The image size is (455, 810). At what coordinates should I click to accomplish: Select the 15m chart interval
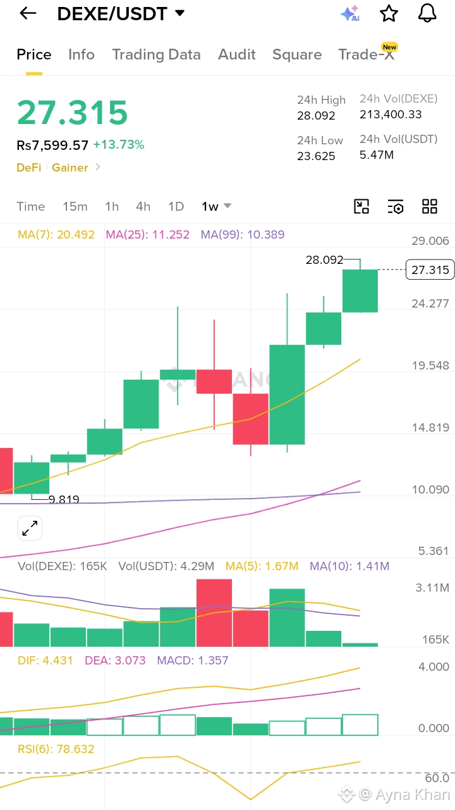coord(75,206)
